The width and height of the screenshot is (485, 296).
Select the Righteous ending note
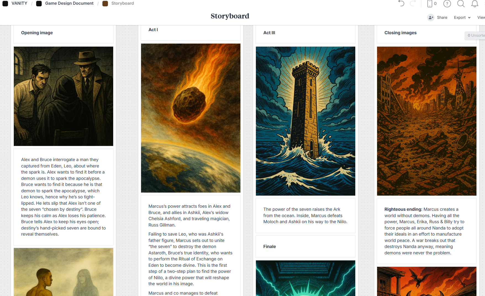(426, 231)
